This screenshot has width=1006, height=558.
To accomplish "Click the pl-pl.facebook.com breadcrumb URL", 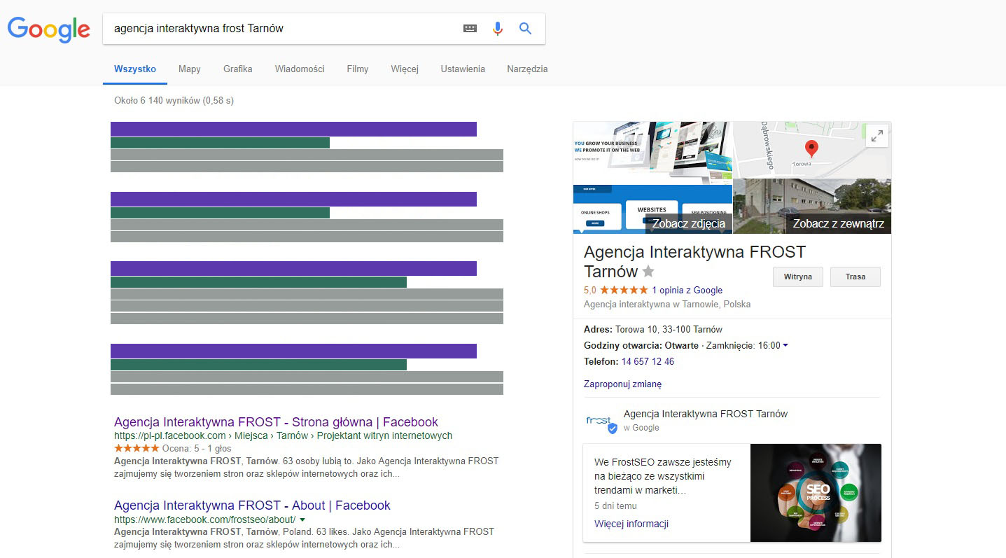I will [283, 435].
